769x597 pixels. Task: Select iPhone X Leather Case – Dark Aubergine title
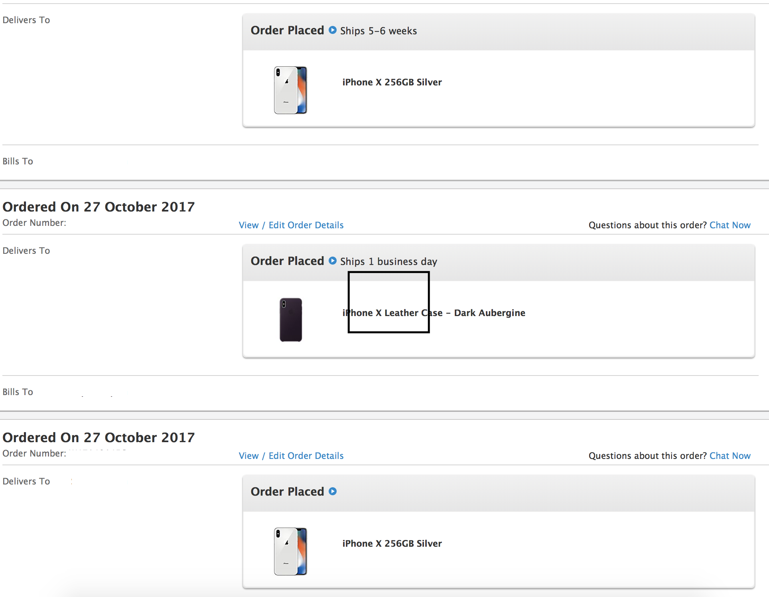(x=434, y=313)
